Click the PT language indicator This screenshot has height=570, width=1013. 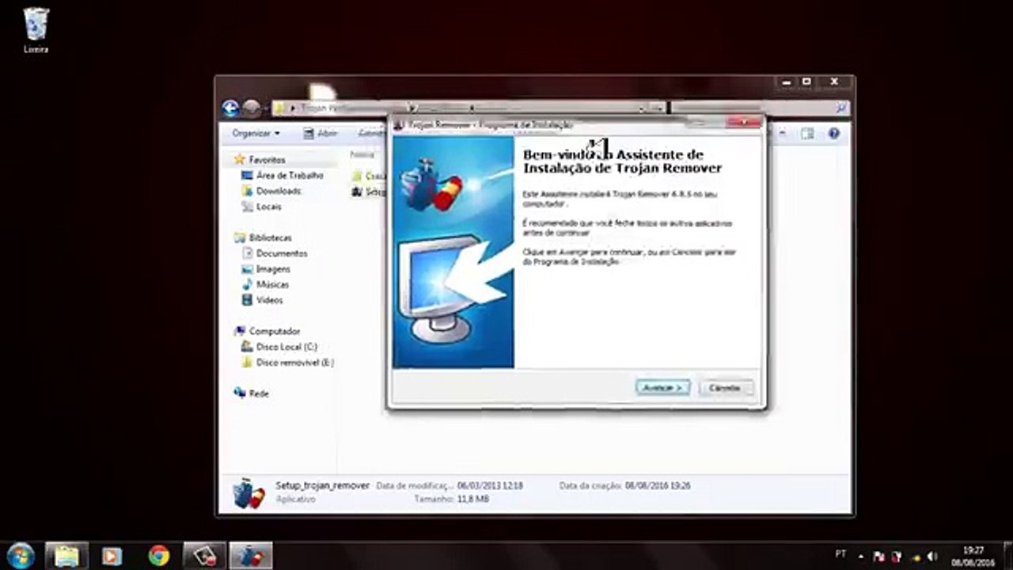tap(840, 556)
